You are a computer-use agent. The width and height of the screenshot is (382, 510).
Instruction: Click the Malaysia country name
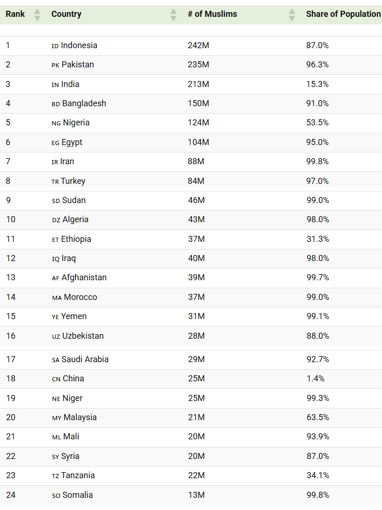[80, 417]
